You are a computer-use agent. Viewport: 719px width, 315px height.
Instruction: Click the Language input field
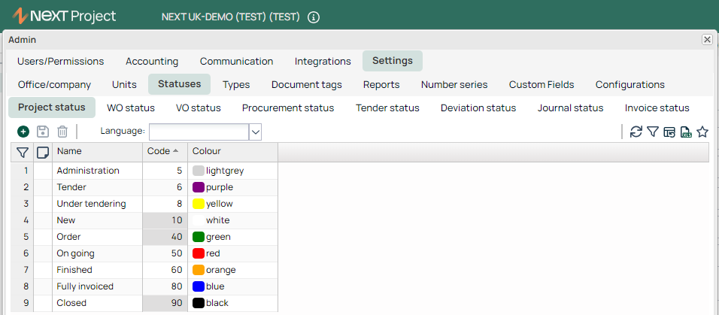[199, 132]
